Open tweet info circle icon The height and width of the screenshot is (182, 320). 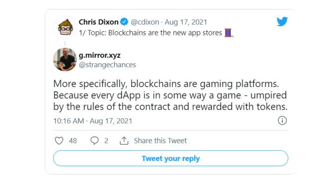coord(282,121)
